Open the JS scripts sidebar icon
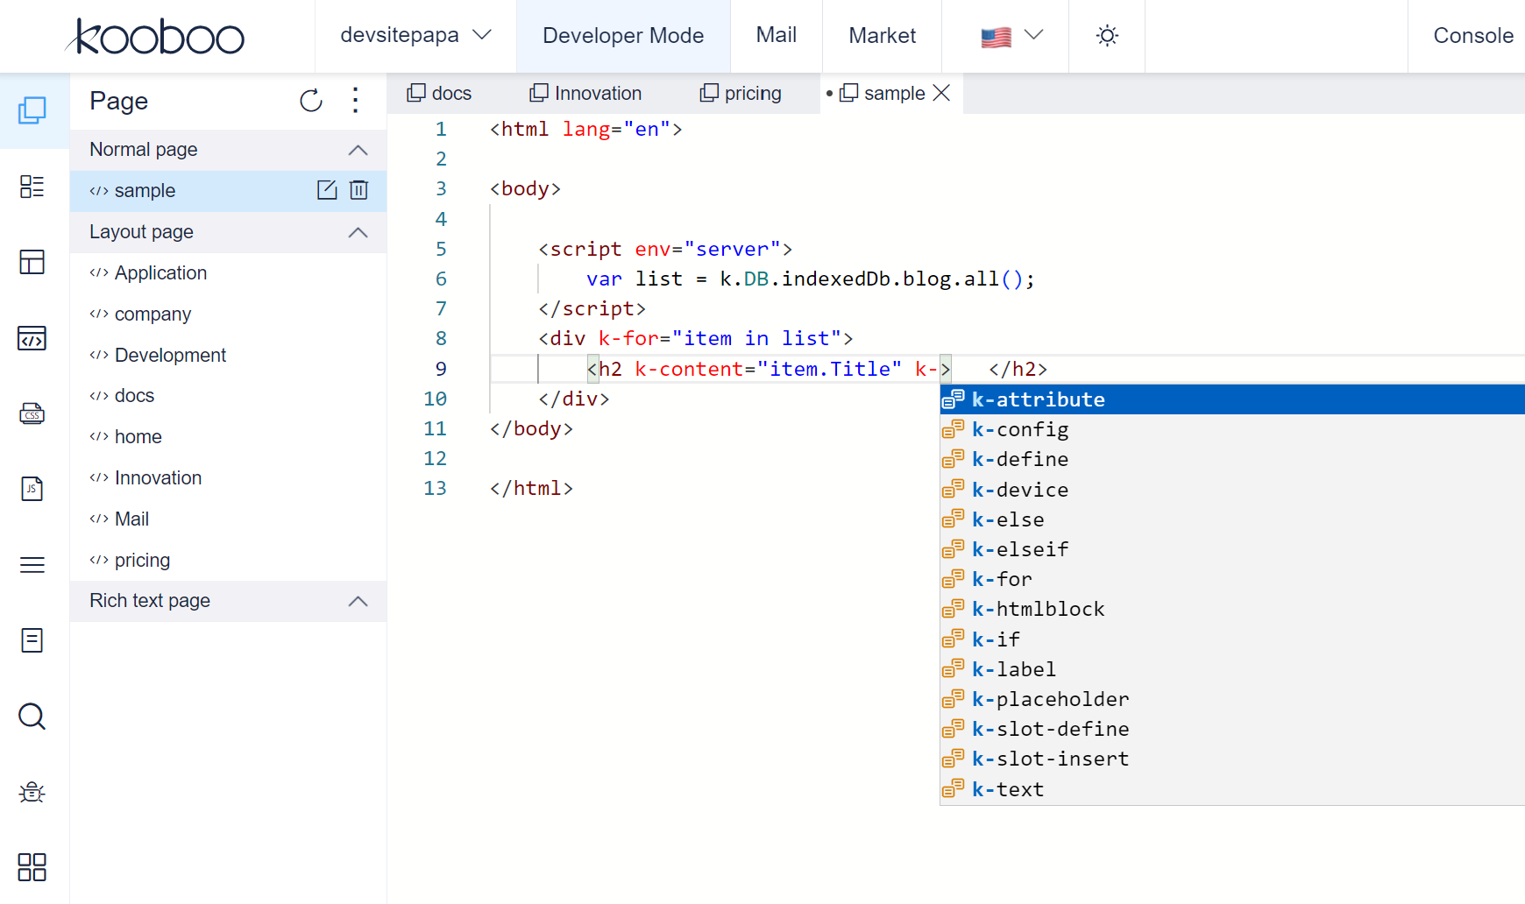Image resolution: width=1525 pixels, height=904 pixels. 32,489
